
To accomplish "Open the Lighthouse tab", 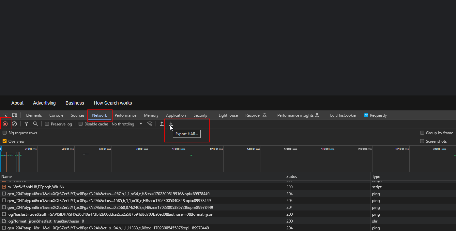I will coord(228,115).
